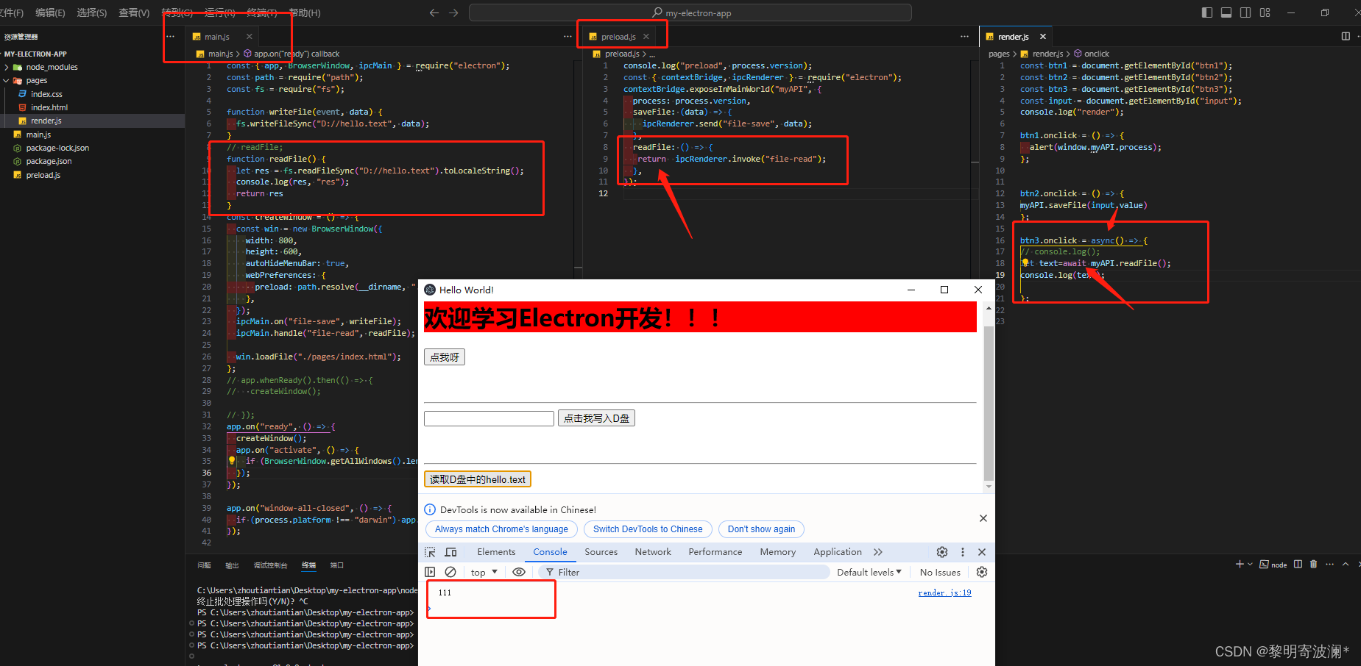Open DevTools settings gear in tab bar

click(942, 552)
